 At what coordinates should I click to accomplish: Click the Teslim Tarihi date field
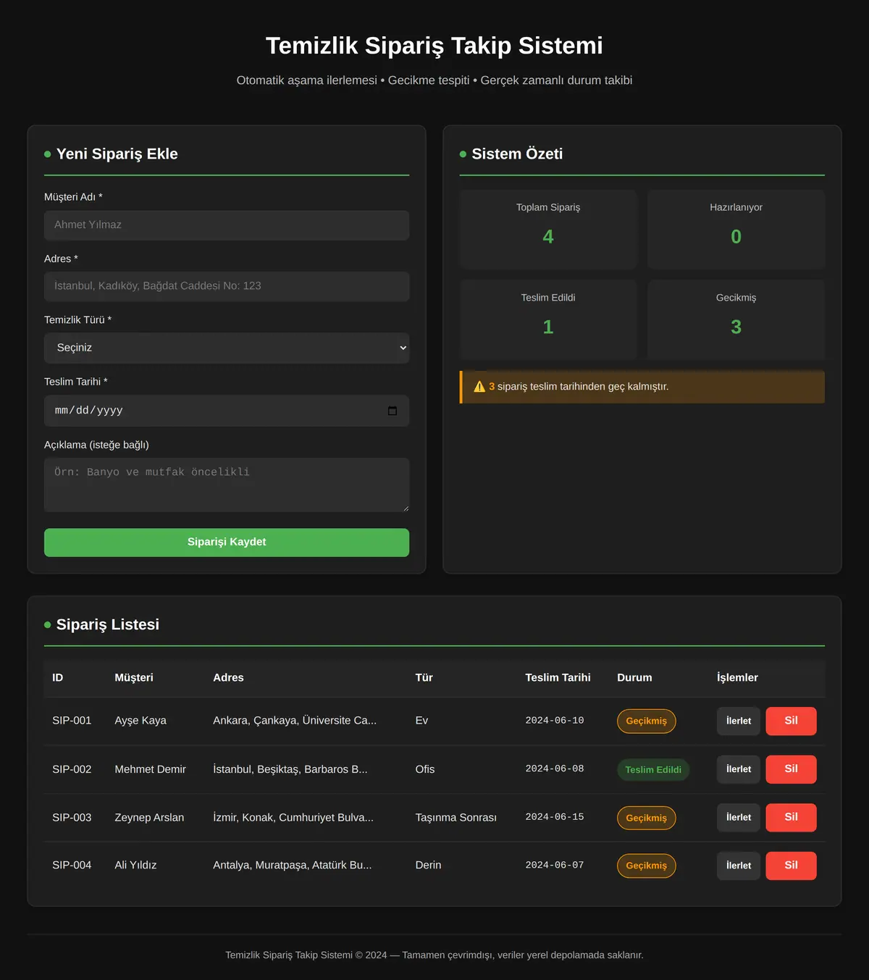coord(227,411)
